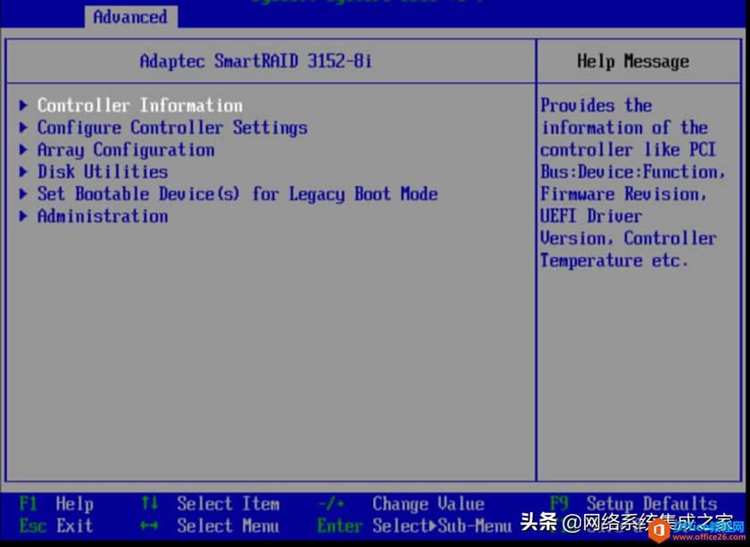This screenshot has width=750, height=547.
Task: Click the left-right arrows Select Menu hint
Action: click(x=210, y=526)
